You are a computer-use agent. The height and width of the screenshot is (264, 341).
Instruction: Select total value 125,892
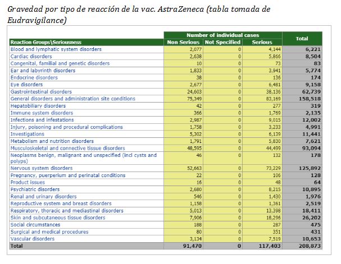tap(310, 168)
